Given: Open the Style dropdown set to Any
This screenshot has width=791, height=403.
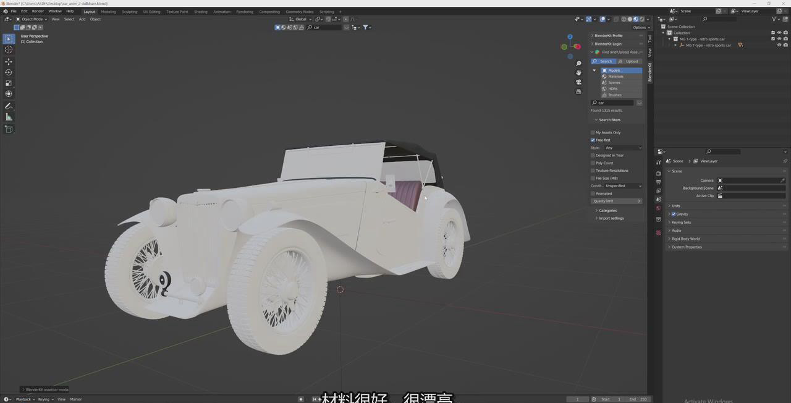Looking at the screenshot, I should pos(623,148).
